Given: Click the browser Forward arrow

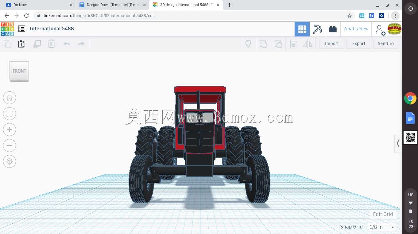Looking at the screenshot, I should (17, 16).
